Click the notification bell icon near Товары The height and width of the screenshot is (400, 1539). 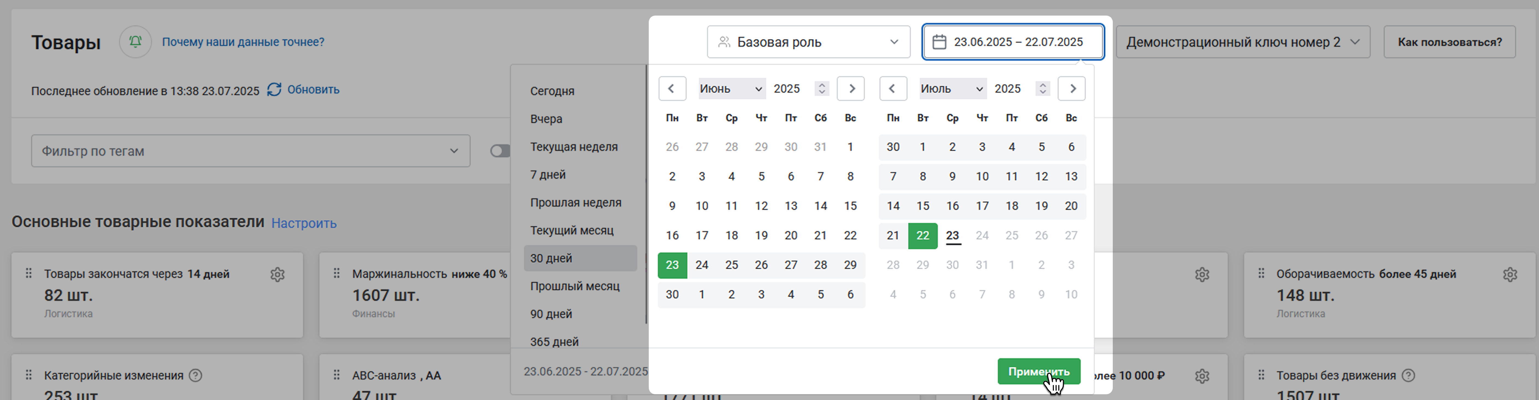point(136,42)
